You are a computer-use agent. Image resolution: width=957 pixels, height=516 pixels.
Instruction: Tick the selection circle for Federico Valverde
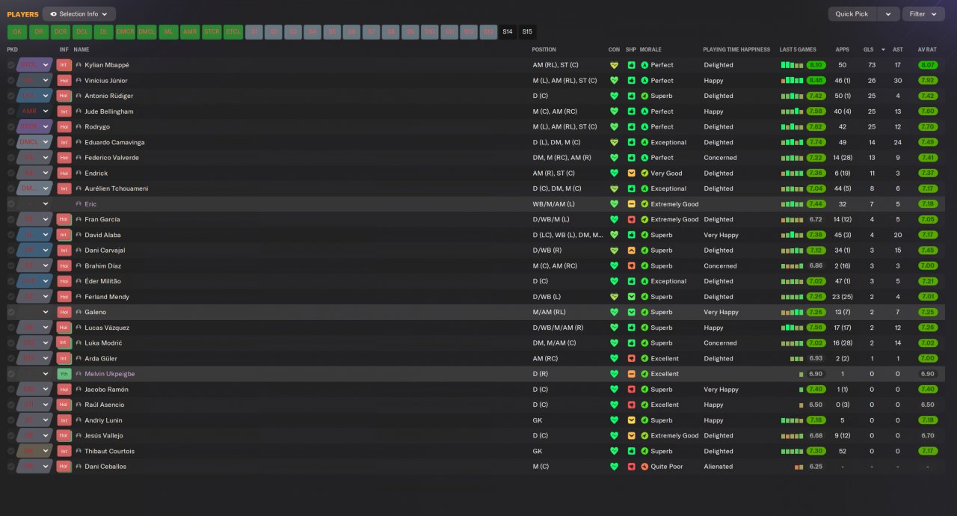[x=11, y=158]
